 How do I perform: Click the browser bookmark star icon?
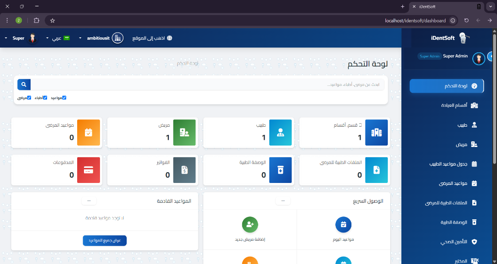tap(52, 20)
